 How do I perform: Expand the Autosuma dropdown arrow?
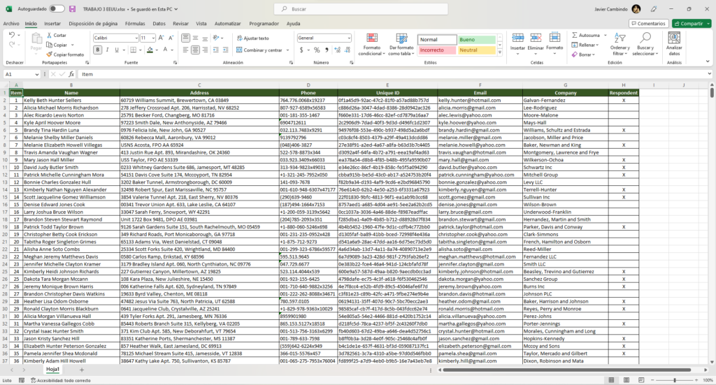click(x=605, y=35)
